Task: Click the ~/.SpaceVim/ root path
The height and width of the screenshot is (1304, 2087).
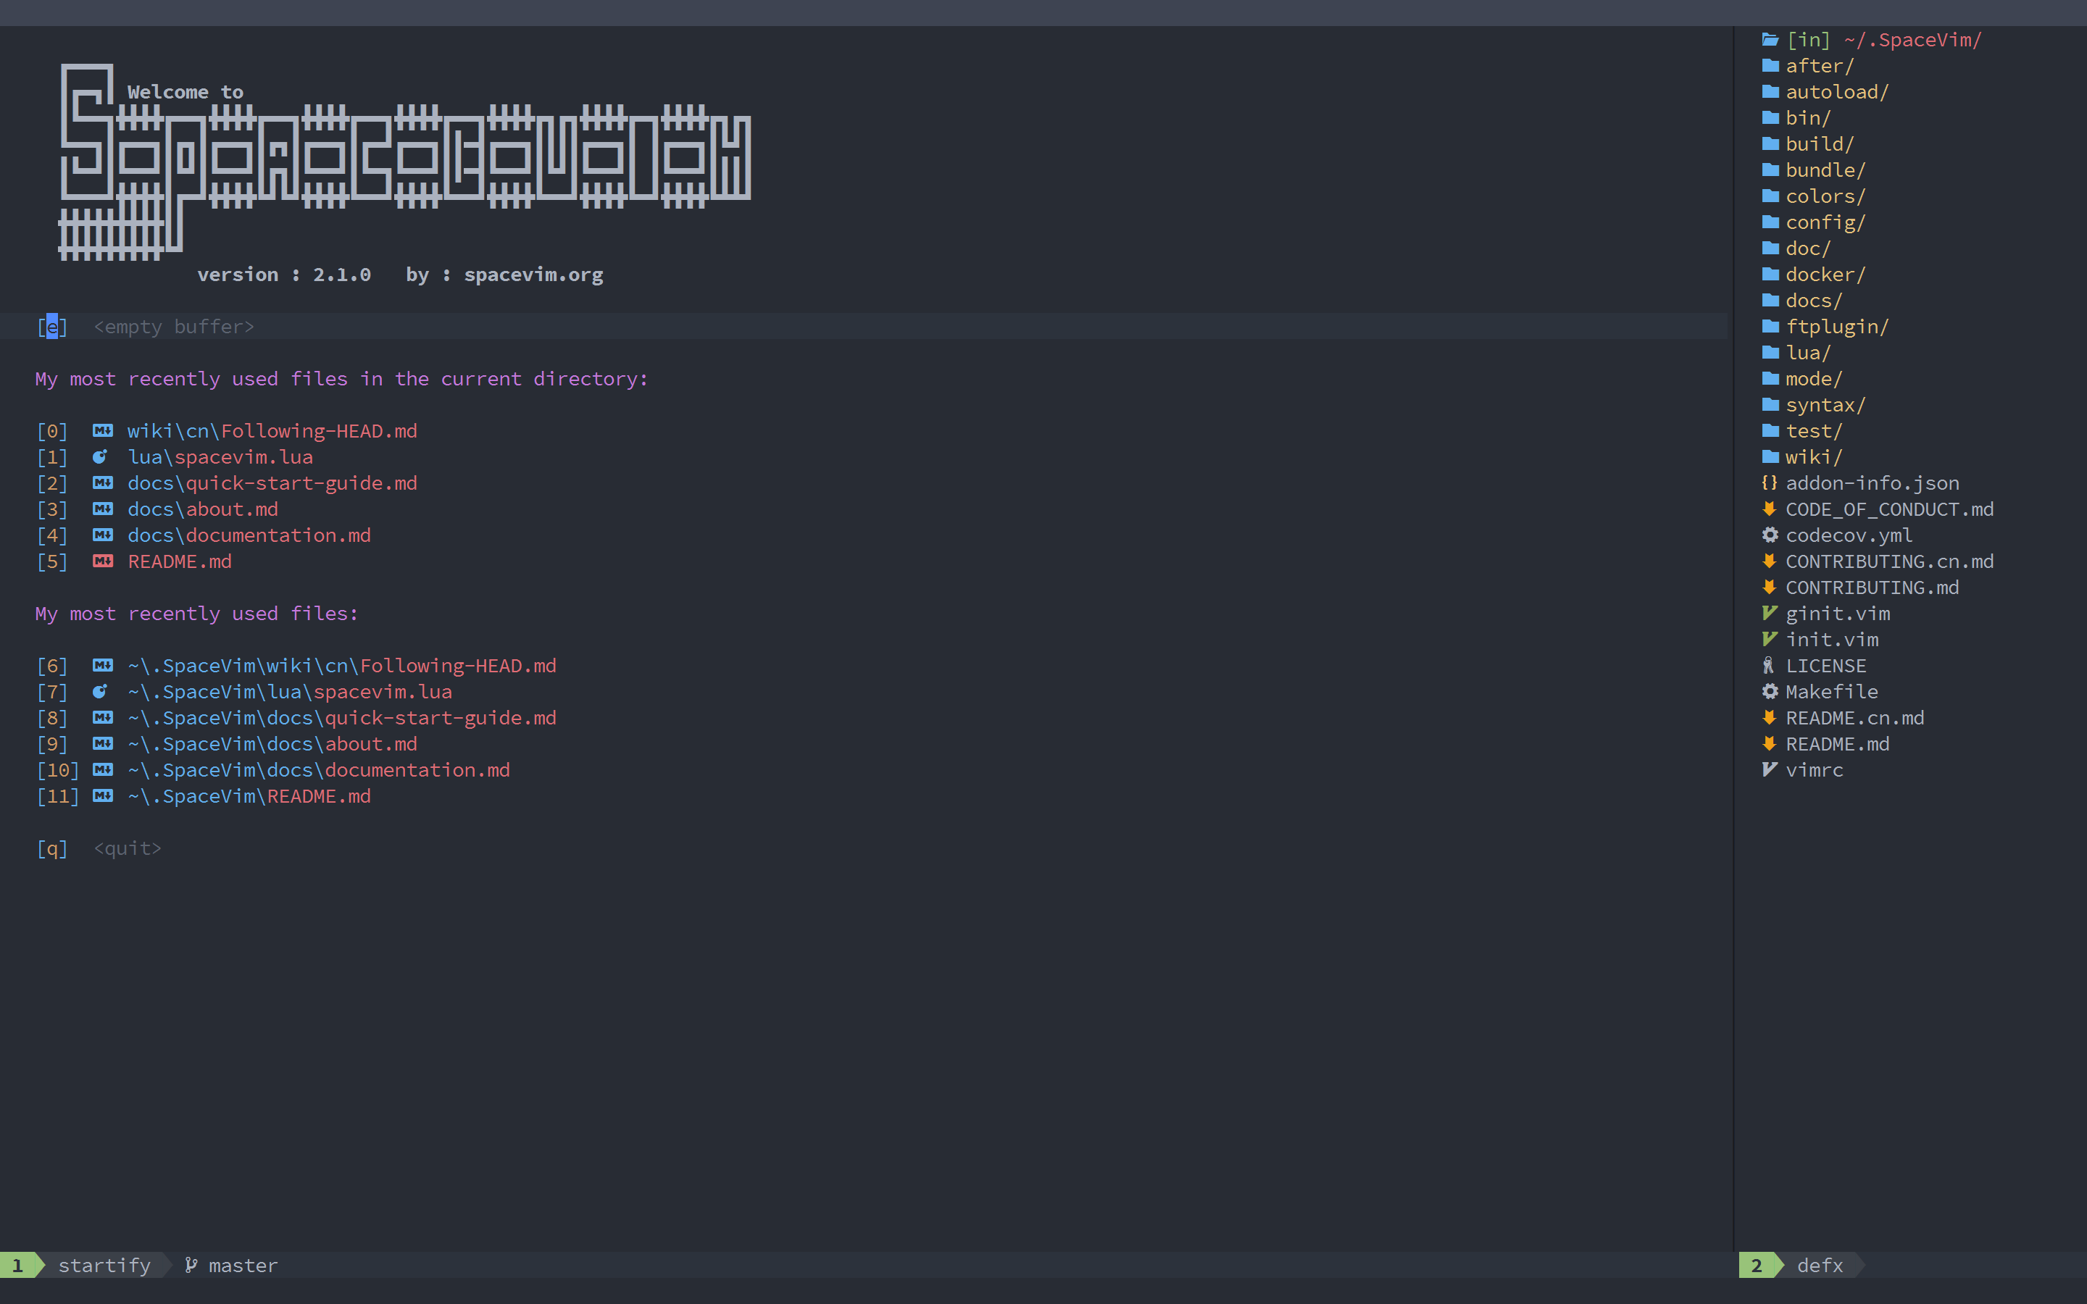Action: [x=1912, y=40]
